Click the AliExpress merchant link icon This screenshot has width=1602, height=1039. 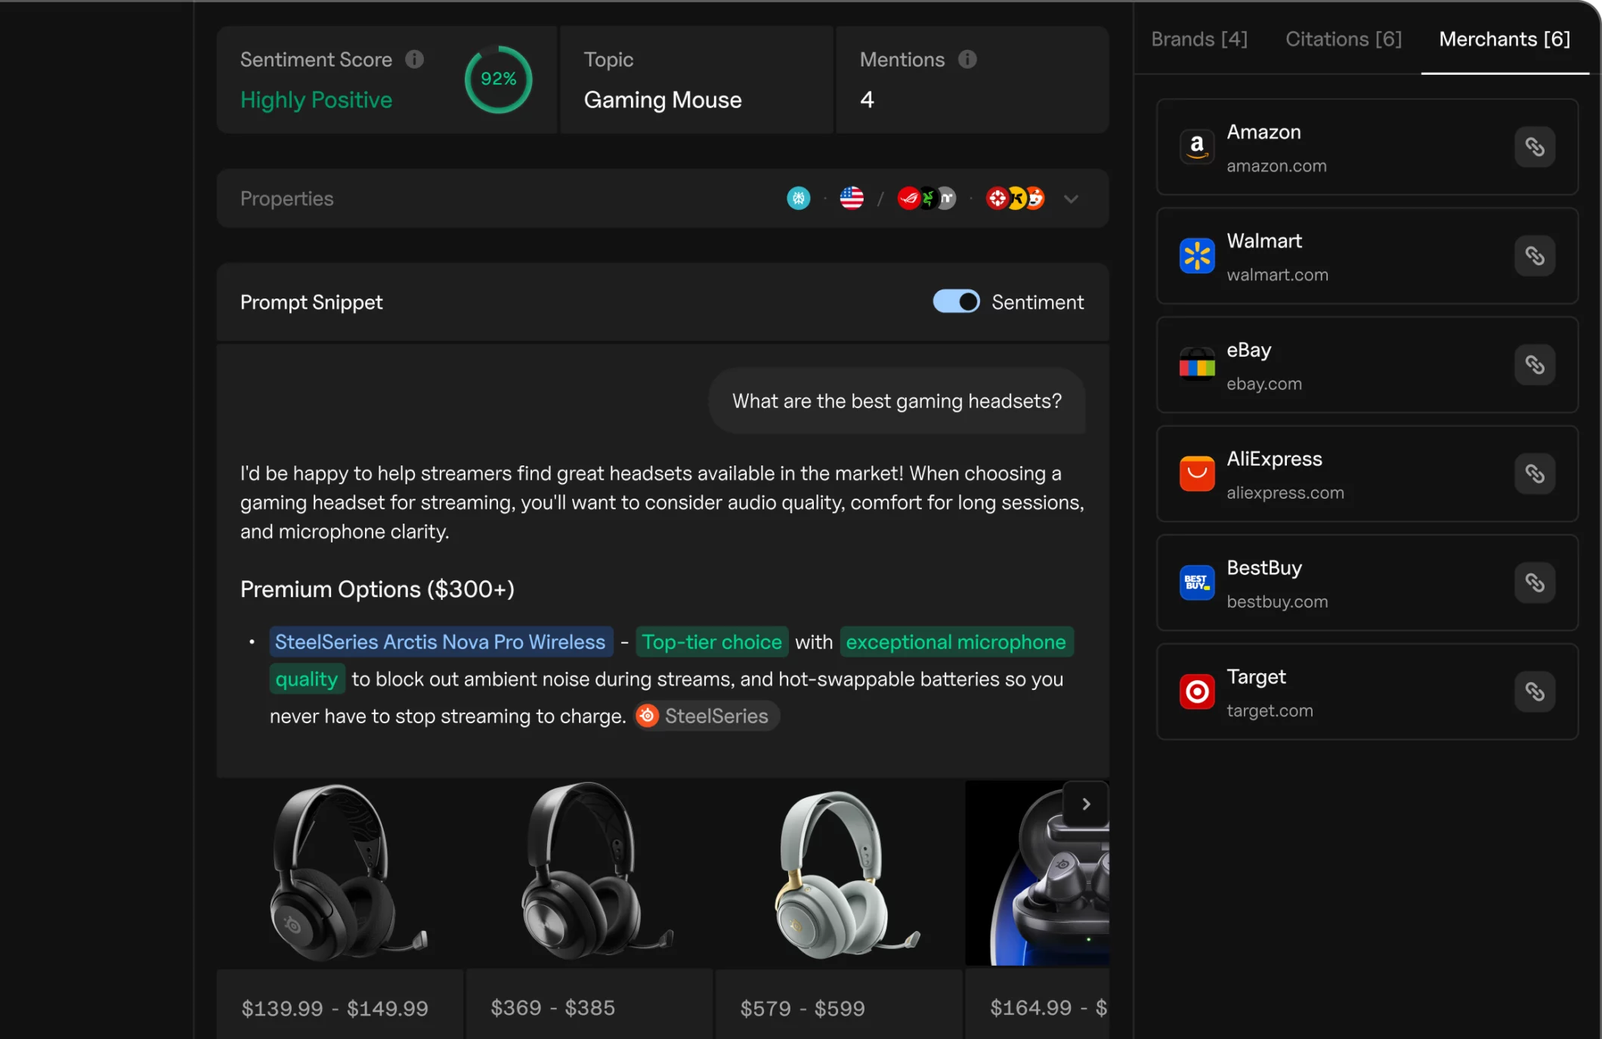[1534, 474]
